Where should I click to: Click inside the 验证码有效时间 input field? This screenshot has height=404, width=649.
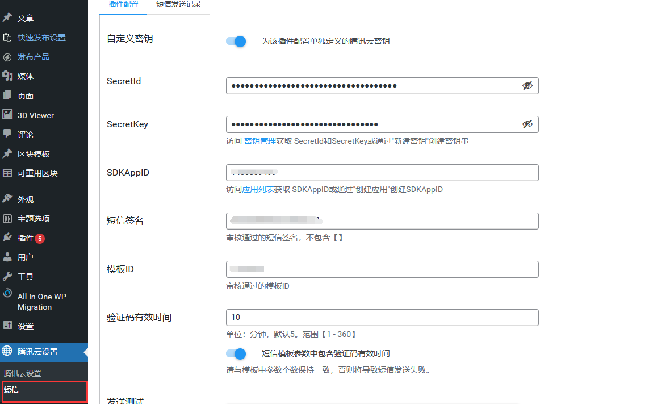point(383,318)
